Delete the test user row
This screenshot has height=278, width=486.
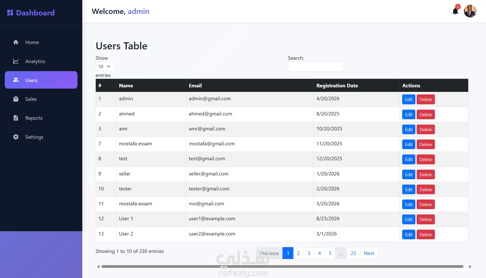pos(426,159)
